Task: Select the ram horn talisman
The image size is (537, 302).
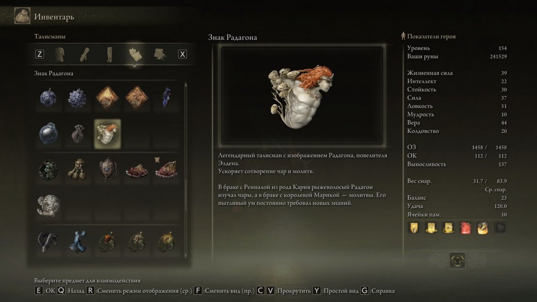Action: pyautogui.click(x=48, y=242)
